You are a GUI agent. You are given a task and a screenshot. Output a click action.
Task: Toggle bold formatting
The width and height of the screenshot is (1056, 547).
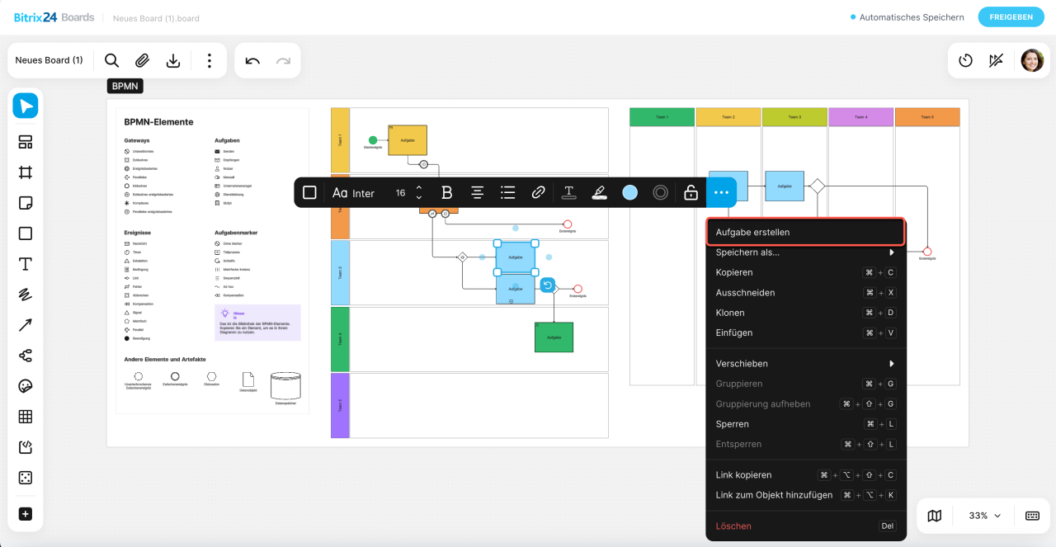[x=447, y=192]
